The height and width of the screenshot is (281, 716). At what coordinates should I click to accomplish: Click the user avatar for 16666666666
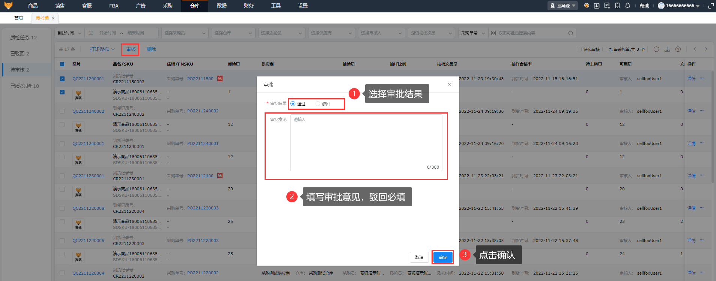coord(661,6)
